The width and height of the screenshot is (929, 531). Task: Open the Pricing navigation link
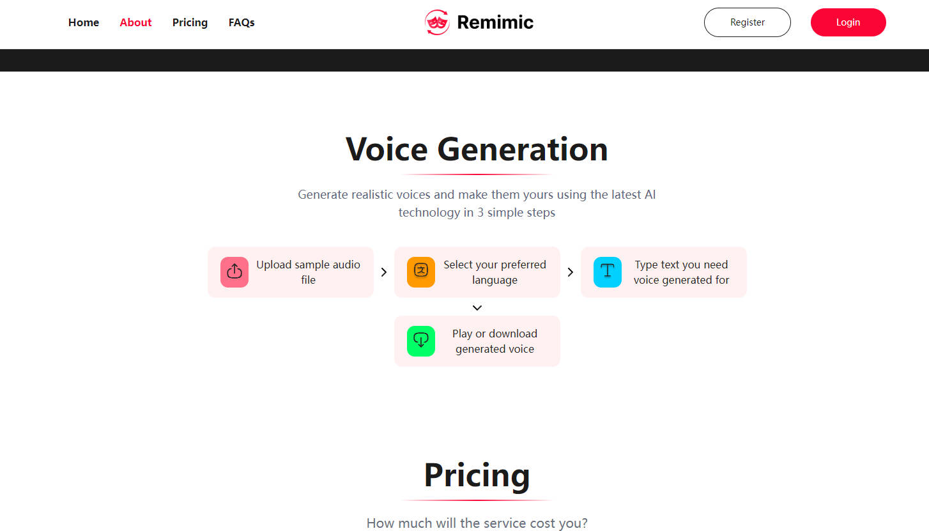[190, 22]
